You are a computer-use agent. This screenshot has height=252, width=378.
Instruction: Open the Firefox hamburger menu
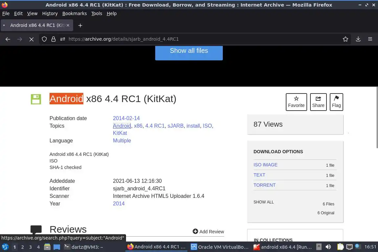[370, 39]
